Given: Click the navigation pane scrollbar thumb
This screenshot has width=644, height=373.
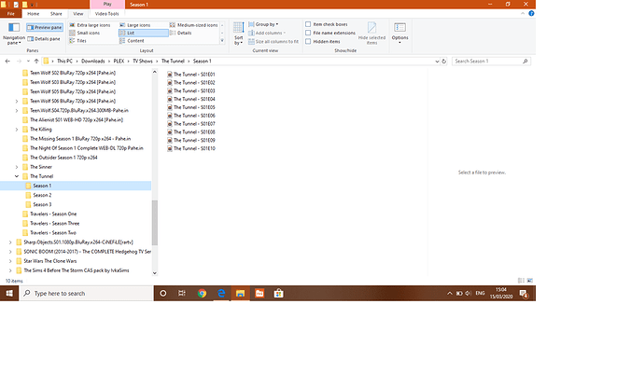Looking at the screenshot, I should (x=154, y=222).
